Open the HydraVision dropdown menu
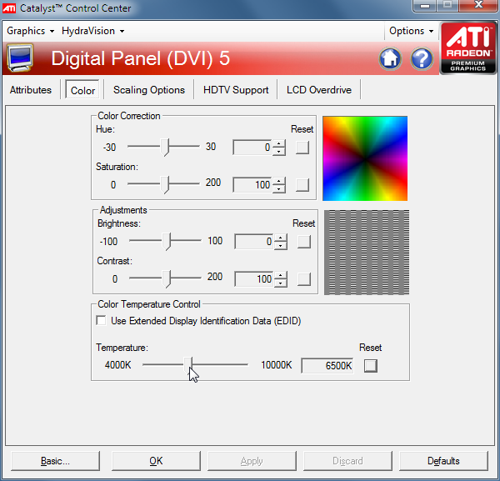 point(92,31)
